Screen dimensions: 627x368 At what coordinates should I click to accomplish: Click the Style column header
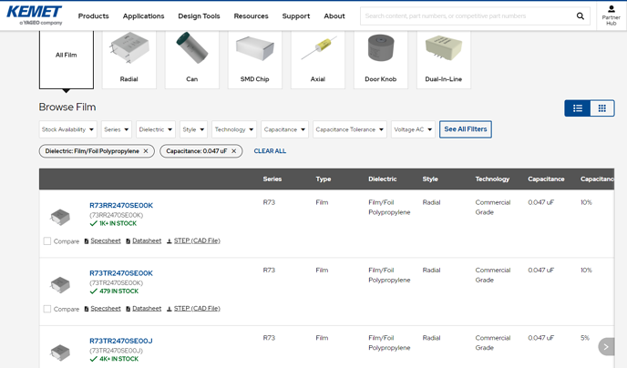pos(430,179)
